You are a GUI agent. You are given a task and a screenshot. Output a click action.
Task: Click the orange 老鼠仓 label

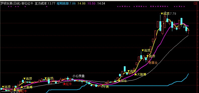pyautogui.click(x=153, y=63)
